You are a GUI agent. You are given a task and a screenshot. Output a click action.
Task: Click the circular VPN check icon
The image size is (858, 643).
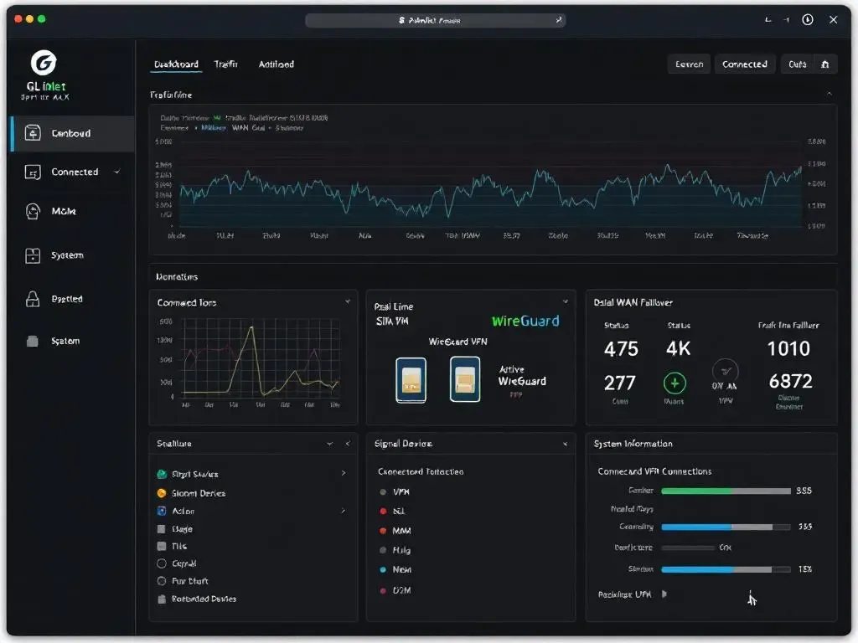point(726,371)
